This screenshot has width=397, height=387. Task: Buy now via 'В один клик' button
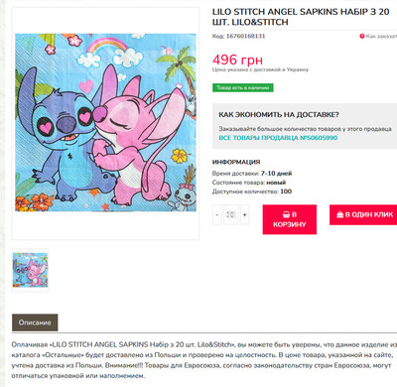(x=363, y=214)
